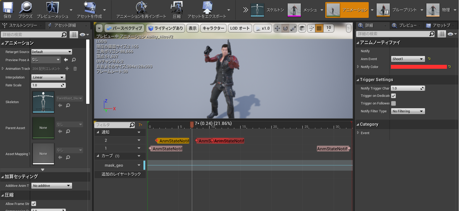Screen dimensions: 459x211
Task: Click the timeline playhead scrub marker
Action: click(x=192, y=124)
